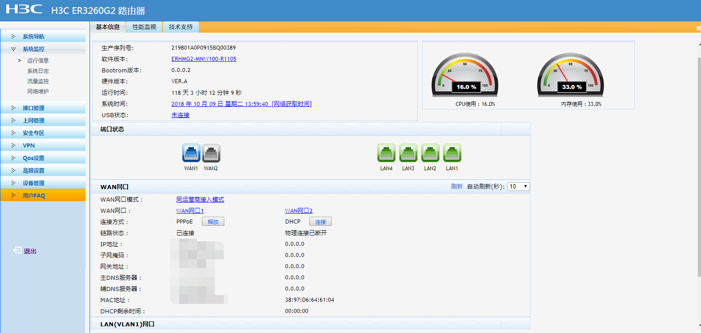Open the WAN网口1 link

(x=190, y=211)
